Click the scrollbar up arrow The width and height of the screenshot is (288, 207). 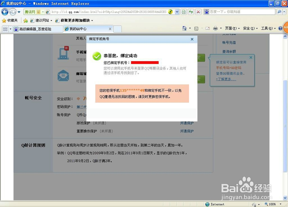click(x=285, y=36)
